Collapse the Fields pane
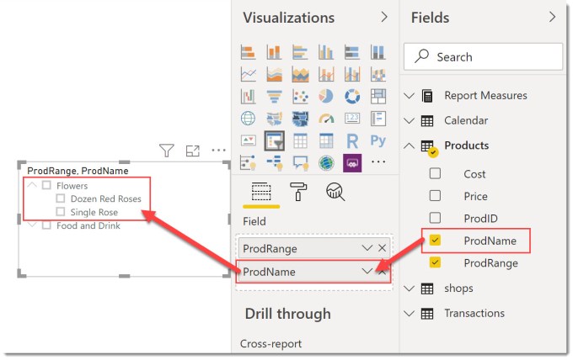The height and width of the screenshot is (360, 573). pos(553,17)
